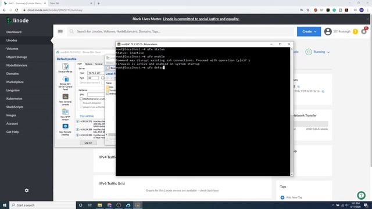Screen dimensions: 372x209
Task: Go to Domains in sidebar
Action: (x=12, y=74)
